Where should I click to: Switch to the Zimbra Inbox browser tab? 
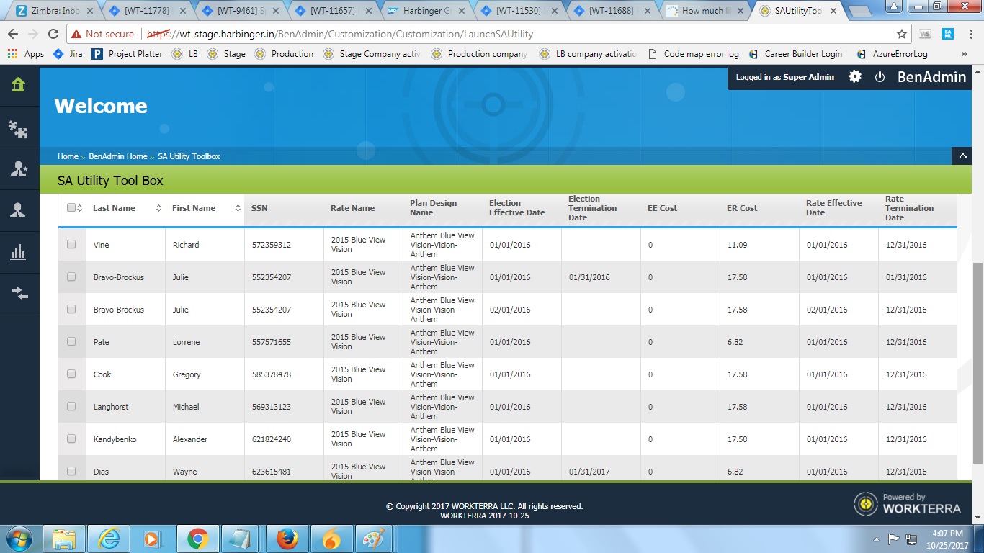click(x=49, y=11)
